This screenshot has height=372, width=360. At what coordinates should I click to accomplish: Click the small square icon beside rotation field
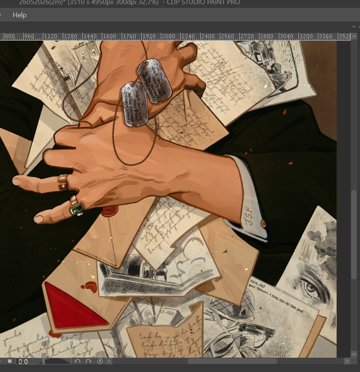pos(10,361)
